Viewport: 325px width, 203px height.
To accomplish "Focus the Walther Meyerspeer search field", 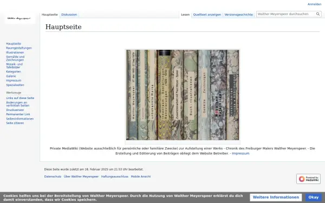I will pos(286,14).
